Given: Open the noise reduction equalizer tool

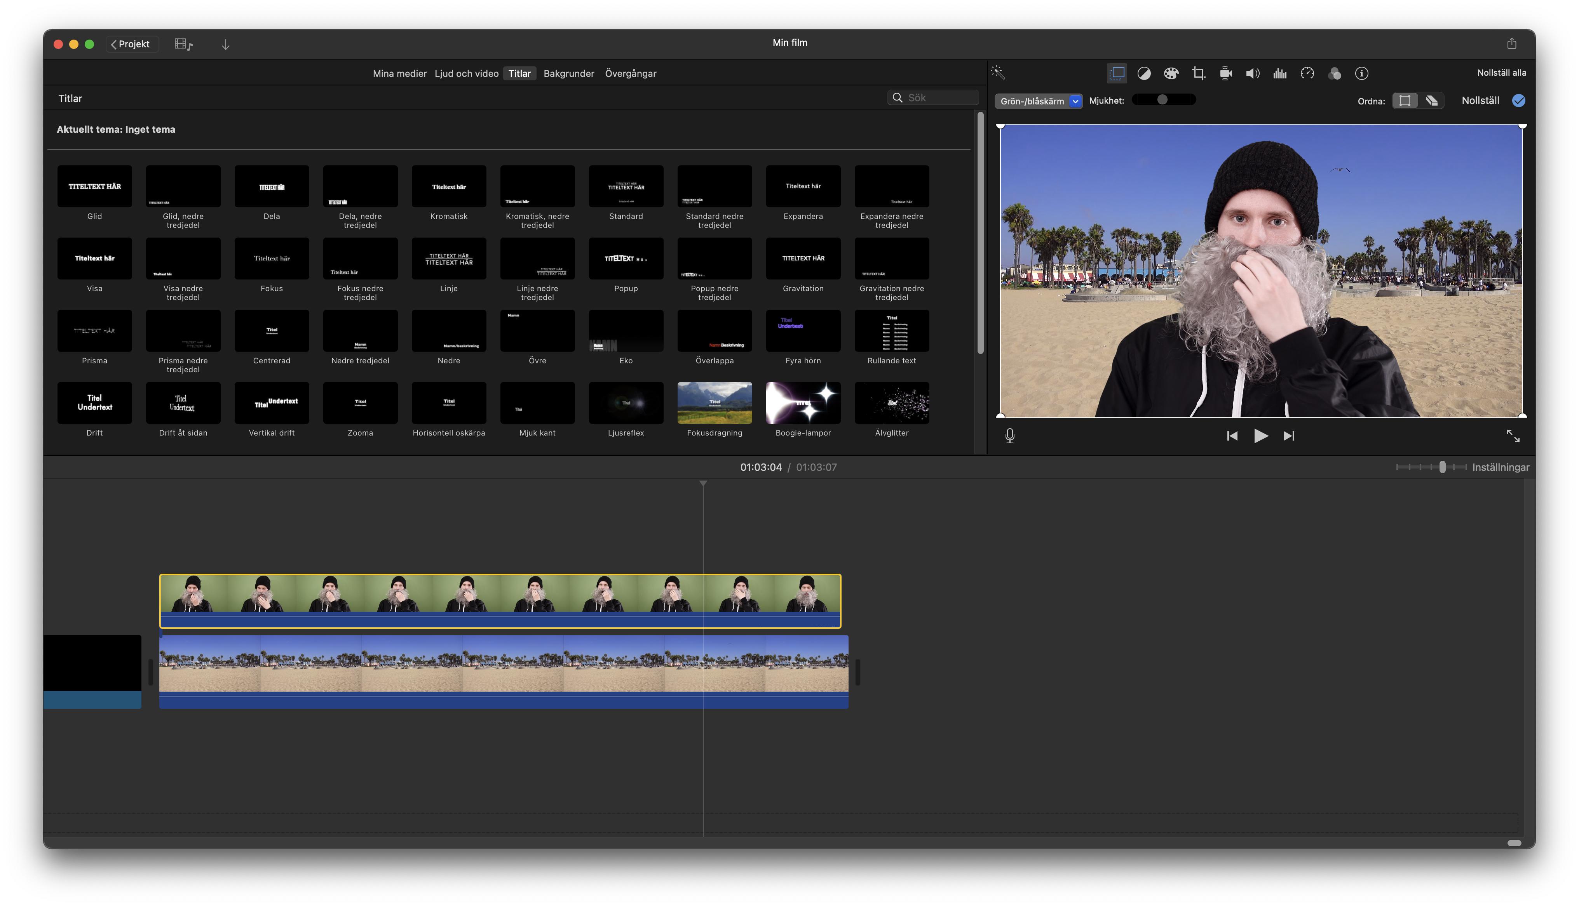Looking at the screenshot, I should pos(1279,73).
